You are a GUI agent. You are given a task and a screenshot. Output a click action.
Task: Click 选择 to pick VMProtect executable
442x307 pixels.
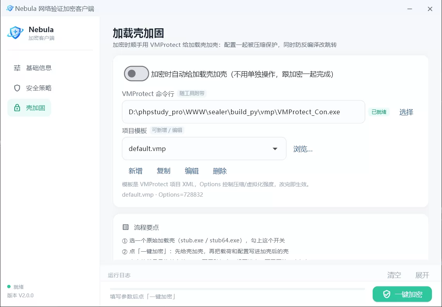406,112
